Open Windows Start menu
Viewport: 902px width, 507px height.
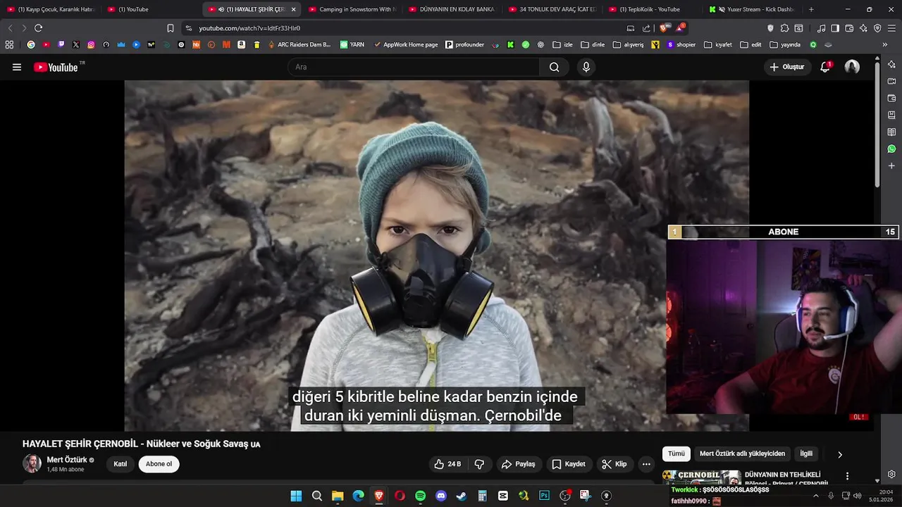tap(296, 496)
